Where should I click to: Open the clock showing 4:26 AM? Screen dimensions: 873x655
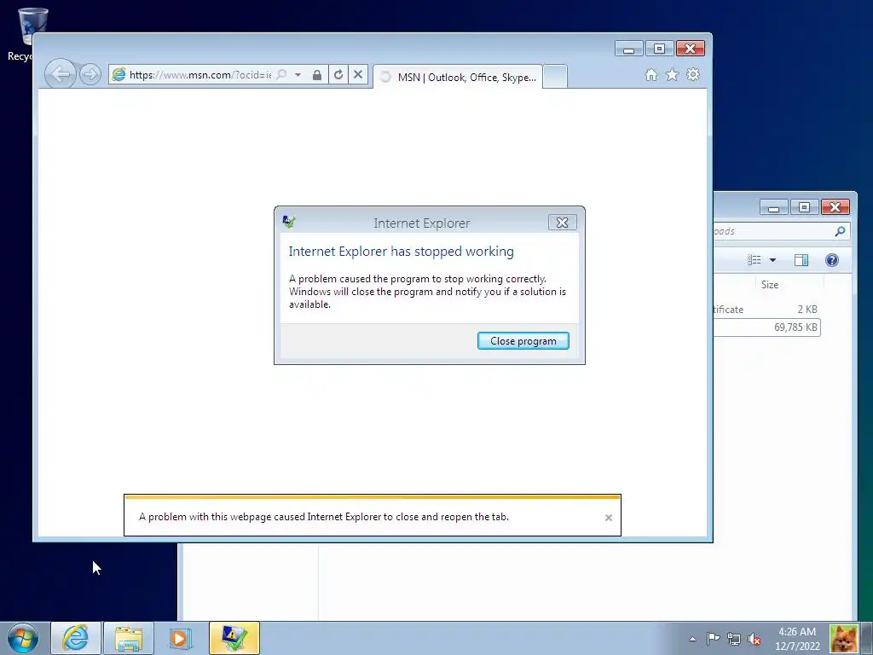(x=797, y=639)
